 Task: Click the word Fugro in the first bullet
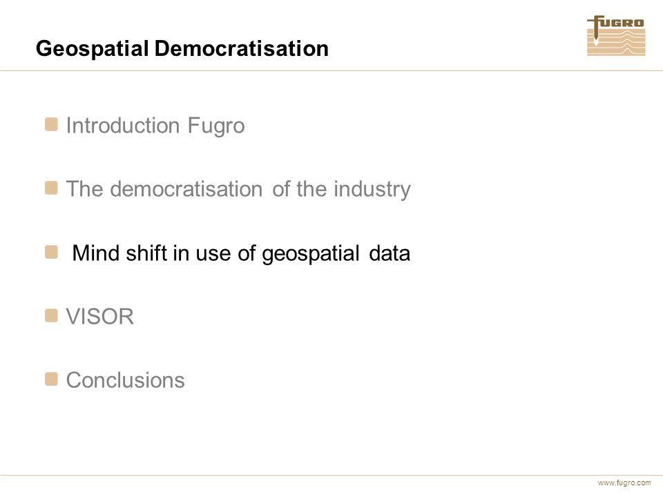[216, 126]
